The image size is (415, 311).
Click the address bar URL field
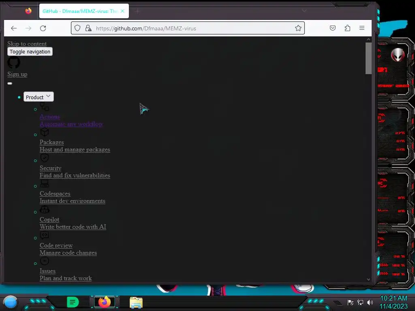click(x=188, y=28)
